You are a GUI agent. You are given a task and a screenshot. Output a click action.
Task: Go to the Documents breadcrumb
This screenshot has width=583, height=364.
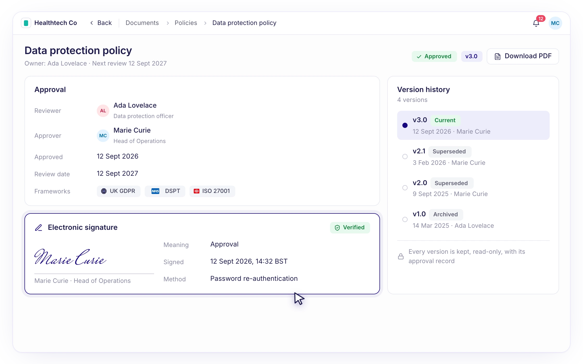pos(142,23)
